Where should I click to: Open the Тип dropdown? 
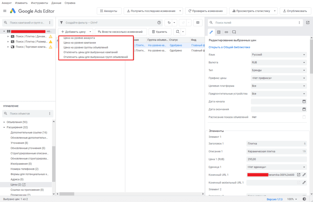pyautogui.click(x=279, y=70)
